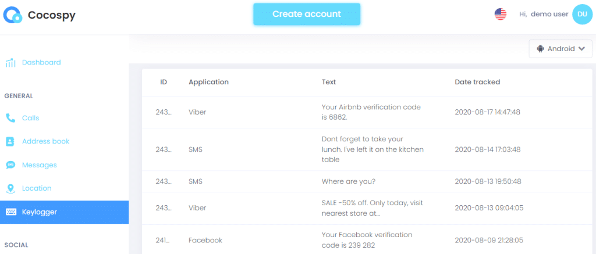Select the 'Where are you?' message text
The width and height of the screenshot is (596, 254).
[349, 181]
